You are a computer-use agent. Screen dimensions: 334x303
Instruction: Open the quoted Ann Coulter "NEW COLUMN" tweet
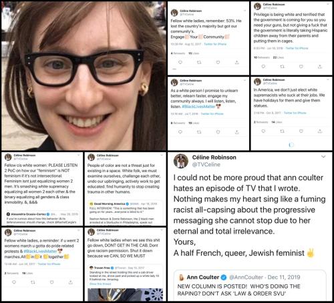coord(250,286)
